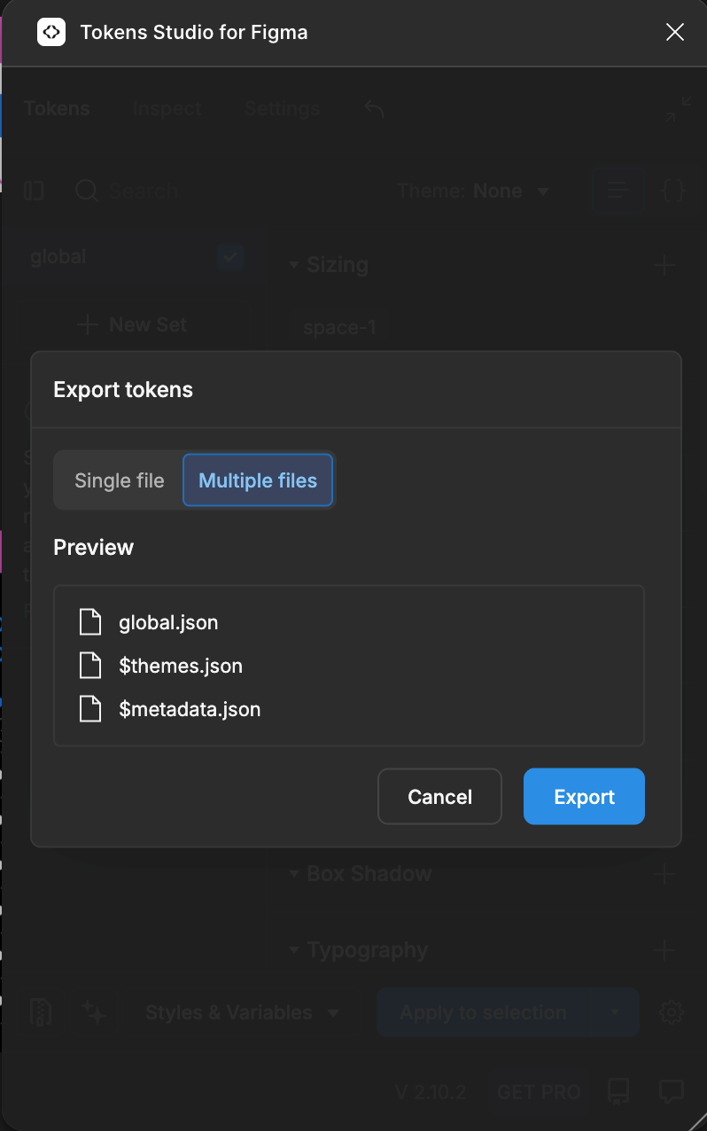The width and height of the screenshot is (707, 1131).
Task: Click the $metadata.json file icon
Action: 90,709
